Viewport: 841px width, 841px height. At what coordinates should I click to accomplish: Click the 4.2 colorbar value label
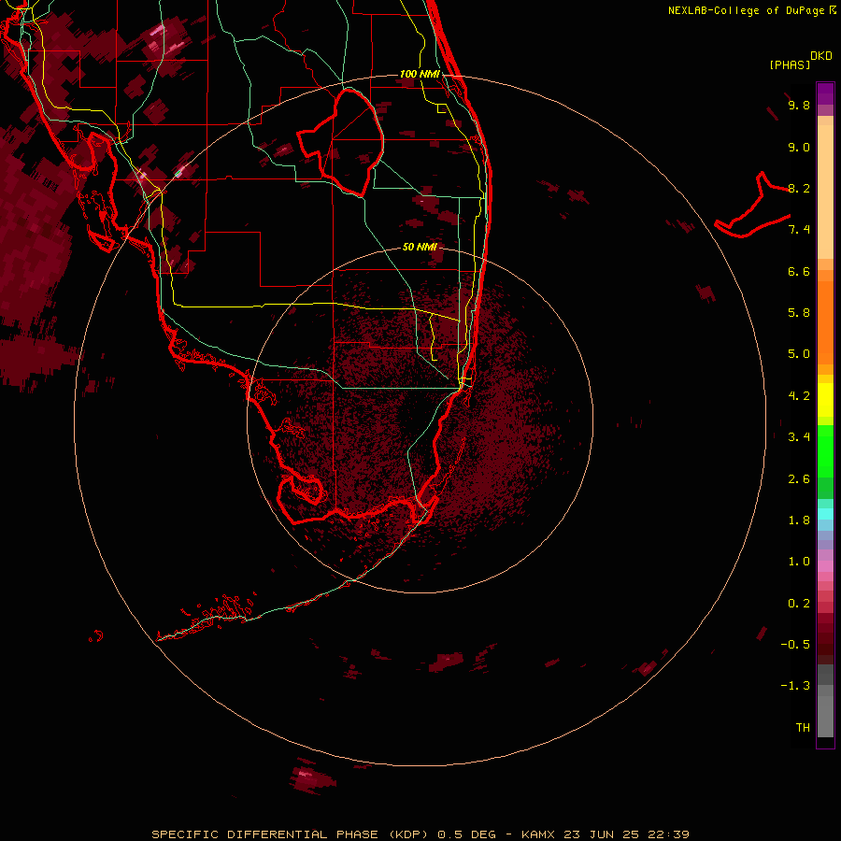coord(799,396)
